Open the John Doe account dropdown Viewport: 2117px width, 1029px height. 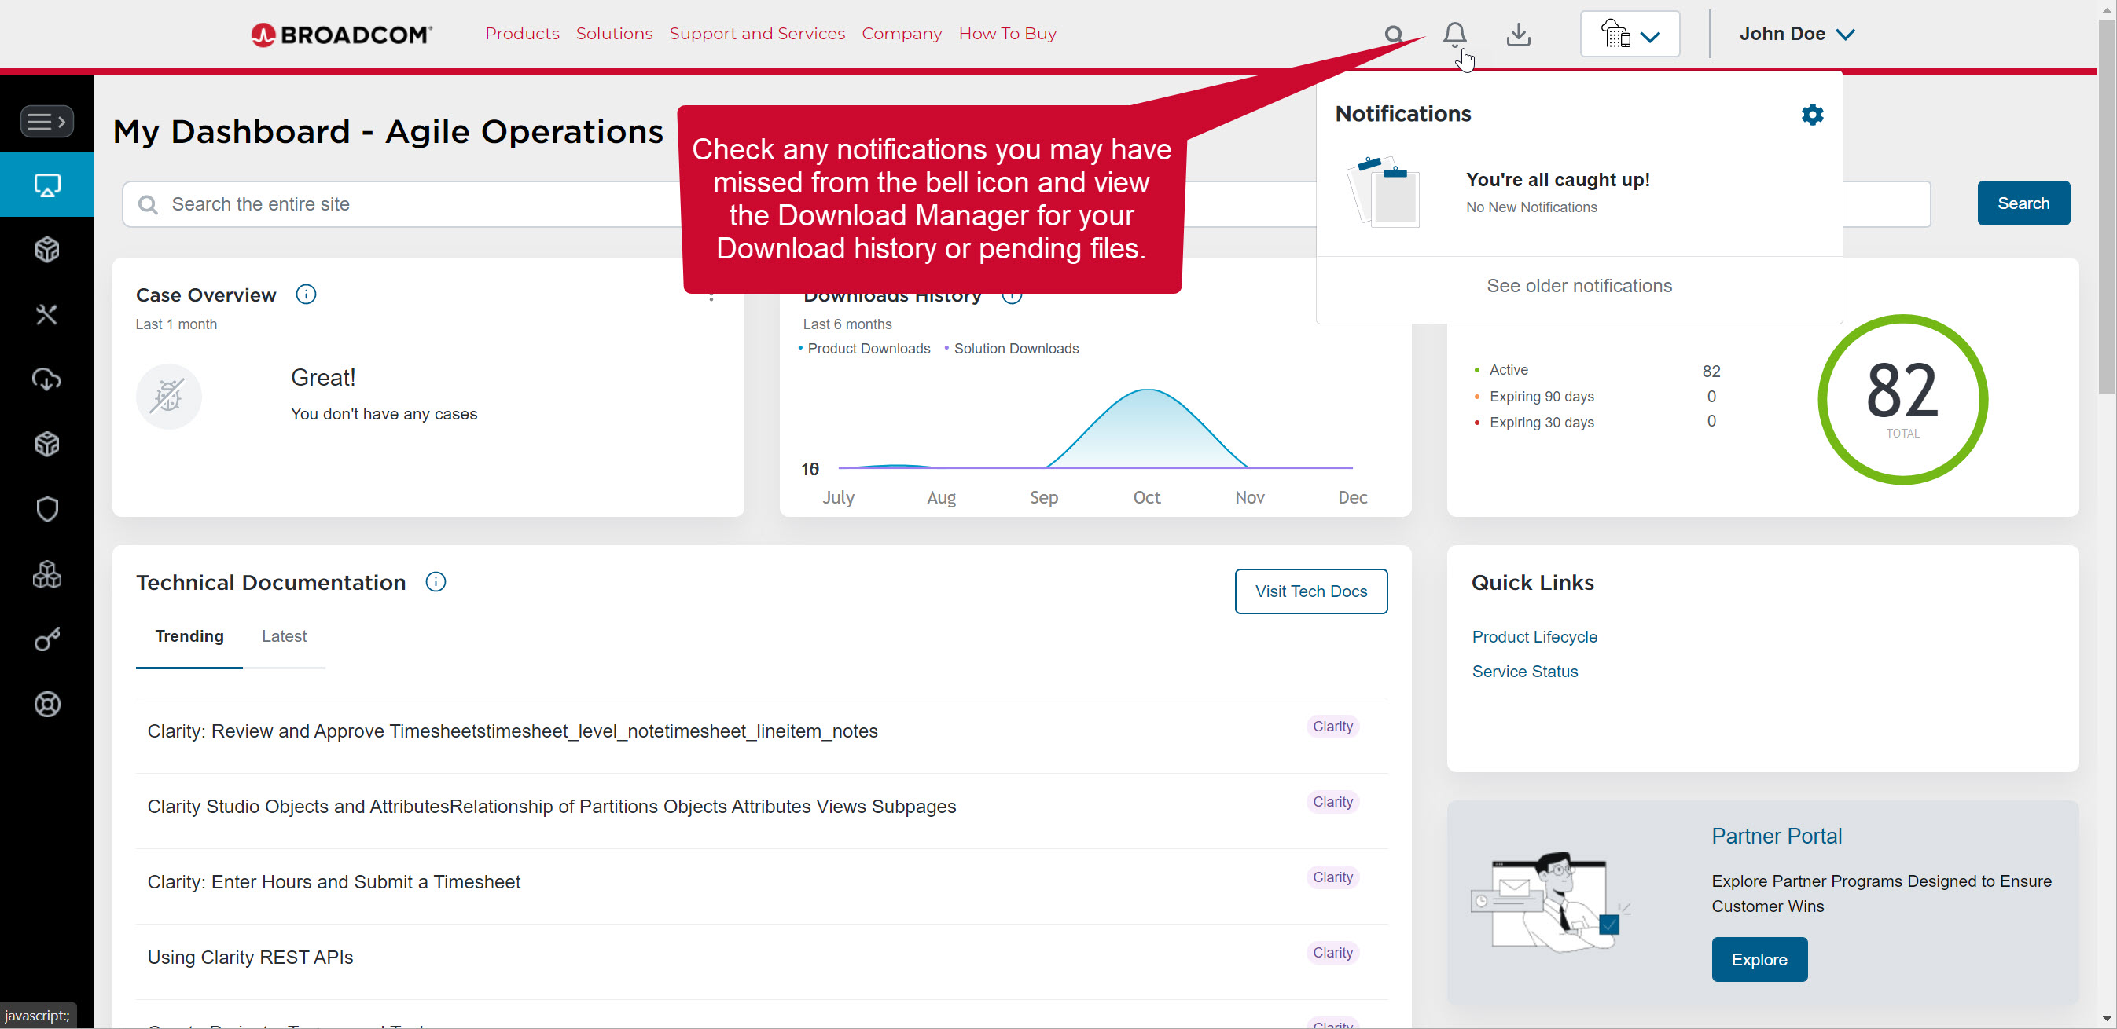(1796, 35)
